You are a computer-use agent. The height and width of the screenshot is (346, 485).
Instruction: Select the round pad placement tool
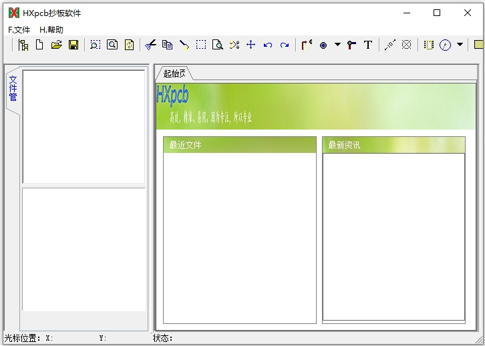(323, 45)
